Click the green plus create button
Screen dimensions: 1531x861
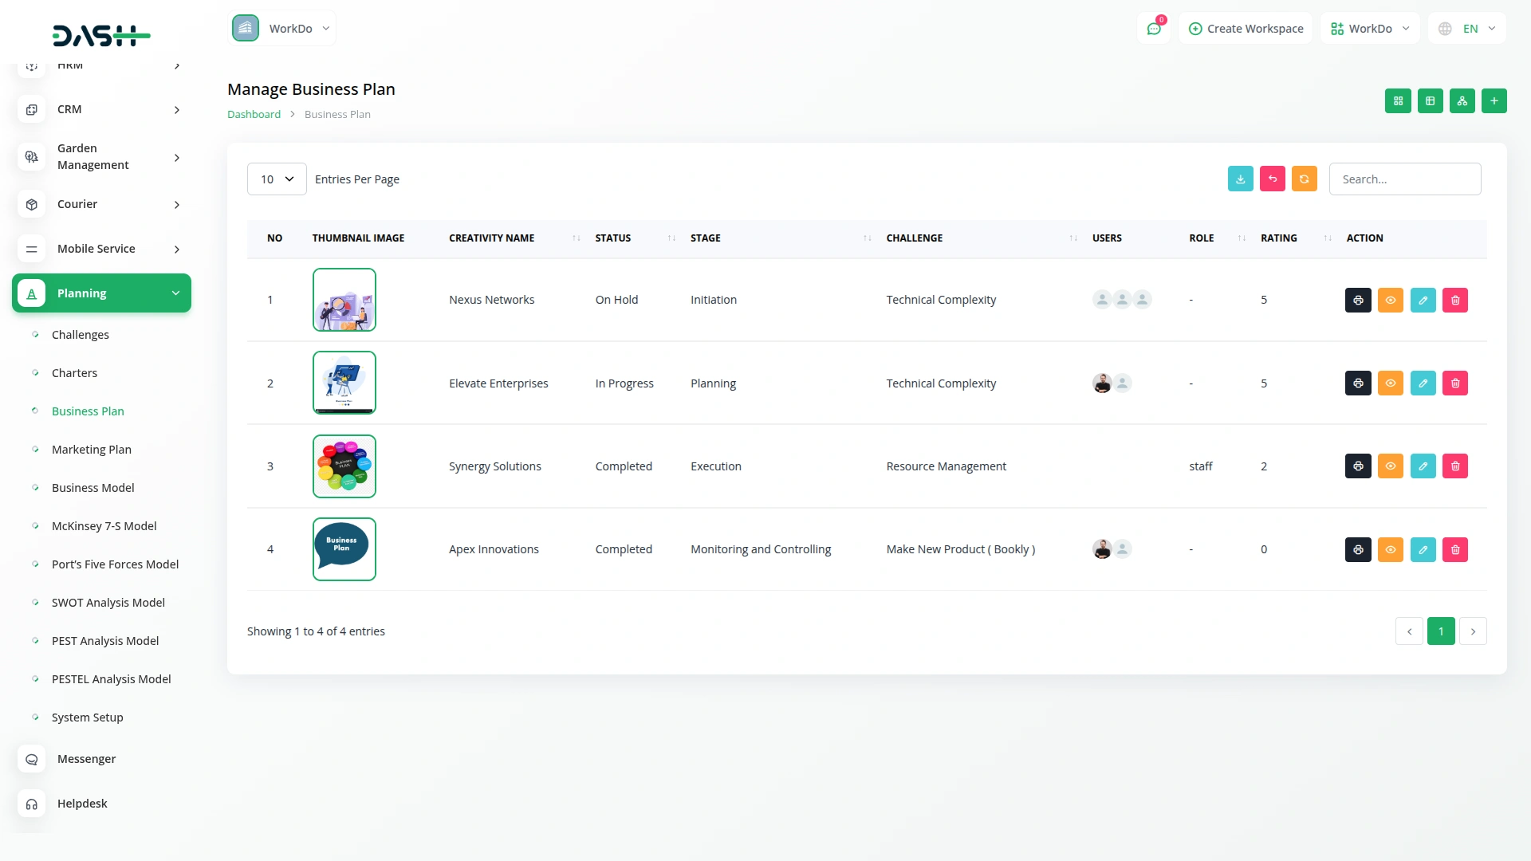[1494, 101]
